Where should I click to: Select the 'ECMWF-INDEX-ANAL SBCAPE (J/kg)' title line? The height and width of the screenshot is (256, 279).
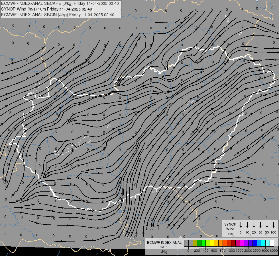click(60, 3)
